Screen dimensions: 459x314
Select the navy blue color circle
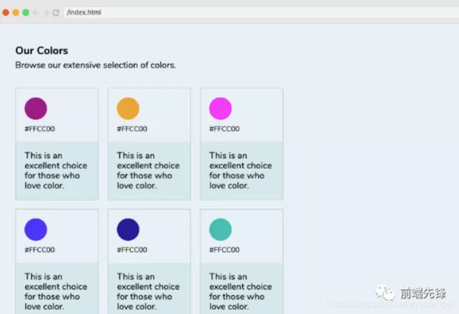coord(128,230)
